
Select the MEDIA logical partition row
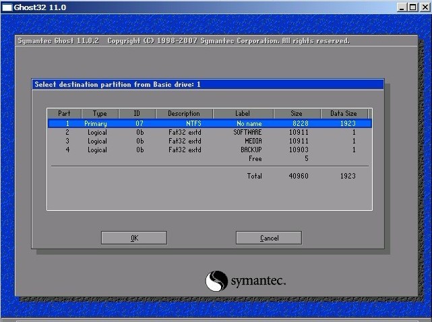[210, 141]
